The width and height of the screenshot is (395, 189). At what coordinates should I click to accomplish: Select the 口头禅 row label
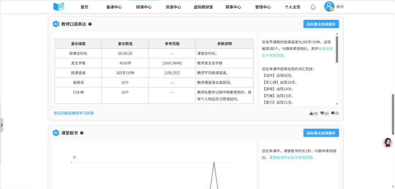point(78,92)
